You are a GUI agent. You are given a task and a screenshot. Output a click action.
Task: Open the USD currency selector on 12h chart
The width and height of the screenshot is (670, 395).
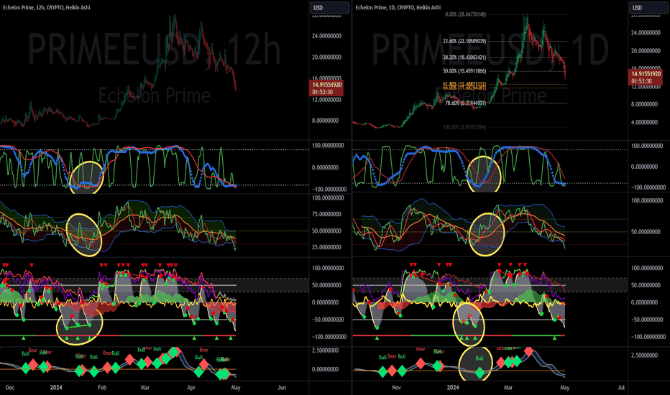click(329, 8)
